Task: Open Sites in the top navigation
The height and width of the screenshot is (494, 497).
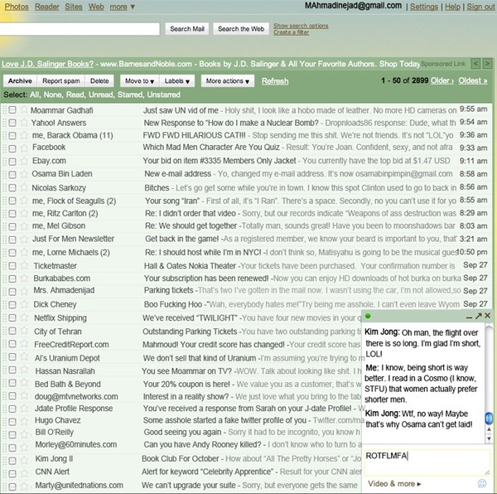Action: pyautogui.click(x=74, y=7)
